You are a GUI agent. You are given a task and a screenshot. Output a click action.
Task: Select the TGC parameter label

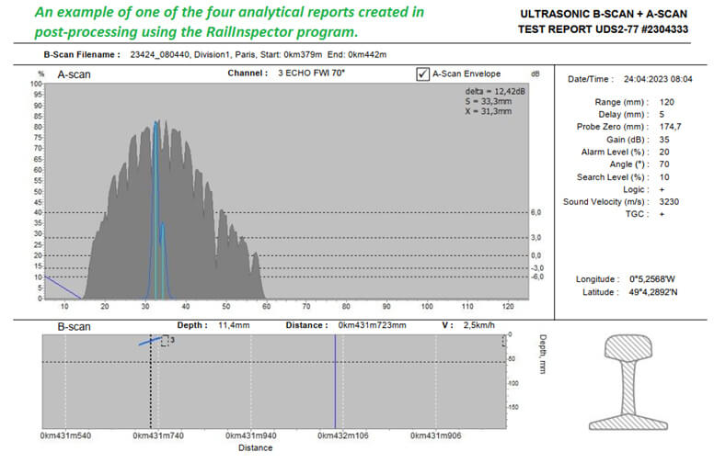(x=637, y=214)
